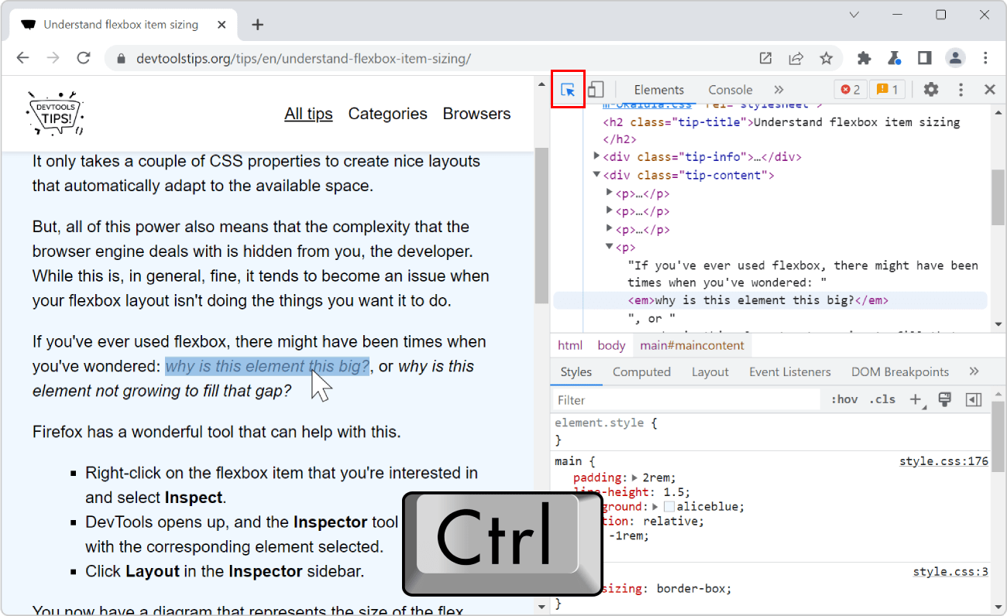Activate the inspect element picker tool

pos(568,90)
